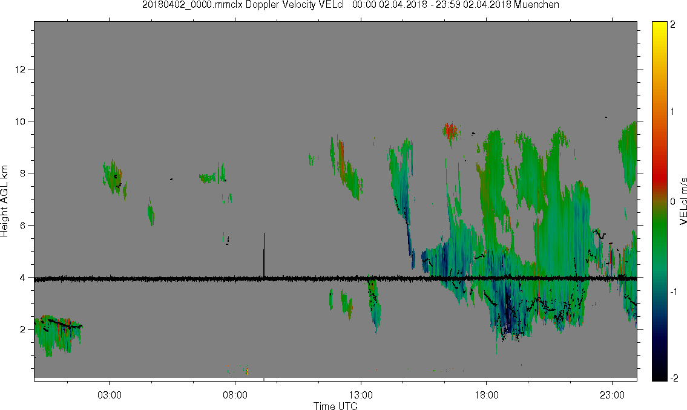Click the red zone of the colorbar
The height and width of the screenshot is (410, 687).
pos(659,175)
